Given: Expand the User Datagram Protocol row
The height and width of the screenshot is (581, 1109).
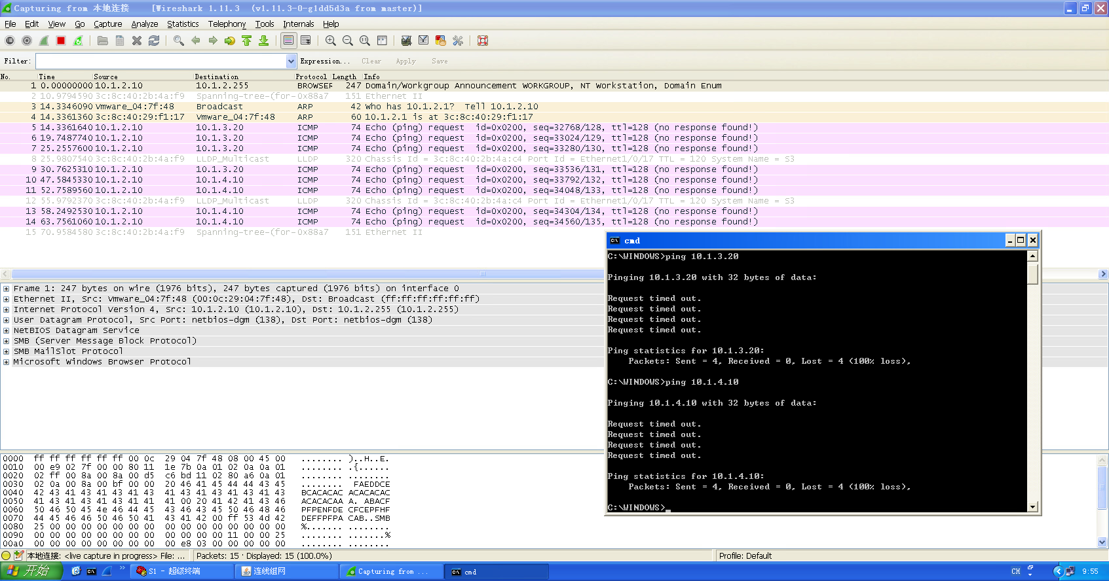Looking at the screenshot, I should click(7, 320).
